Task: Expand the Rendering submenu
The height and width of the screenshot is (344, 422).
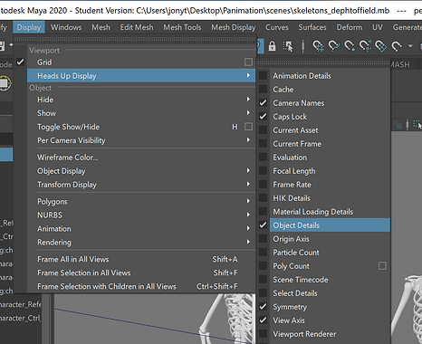Action: [141, 242]
